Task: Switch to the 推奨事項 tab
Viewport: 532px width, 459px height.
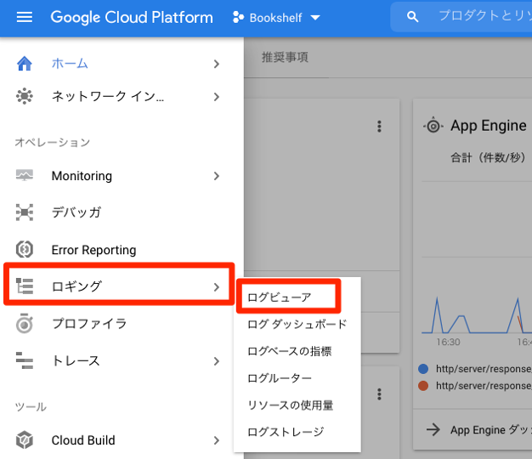Action: point(285,57)
